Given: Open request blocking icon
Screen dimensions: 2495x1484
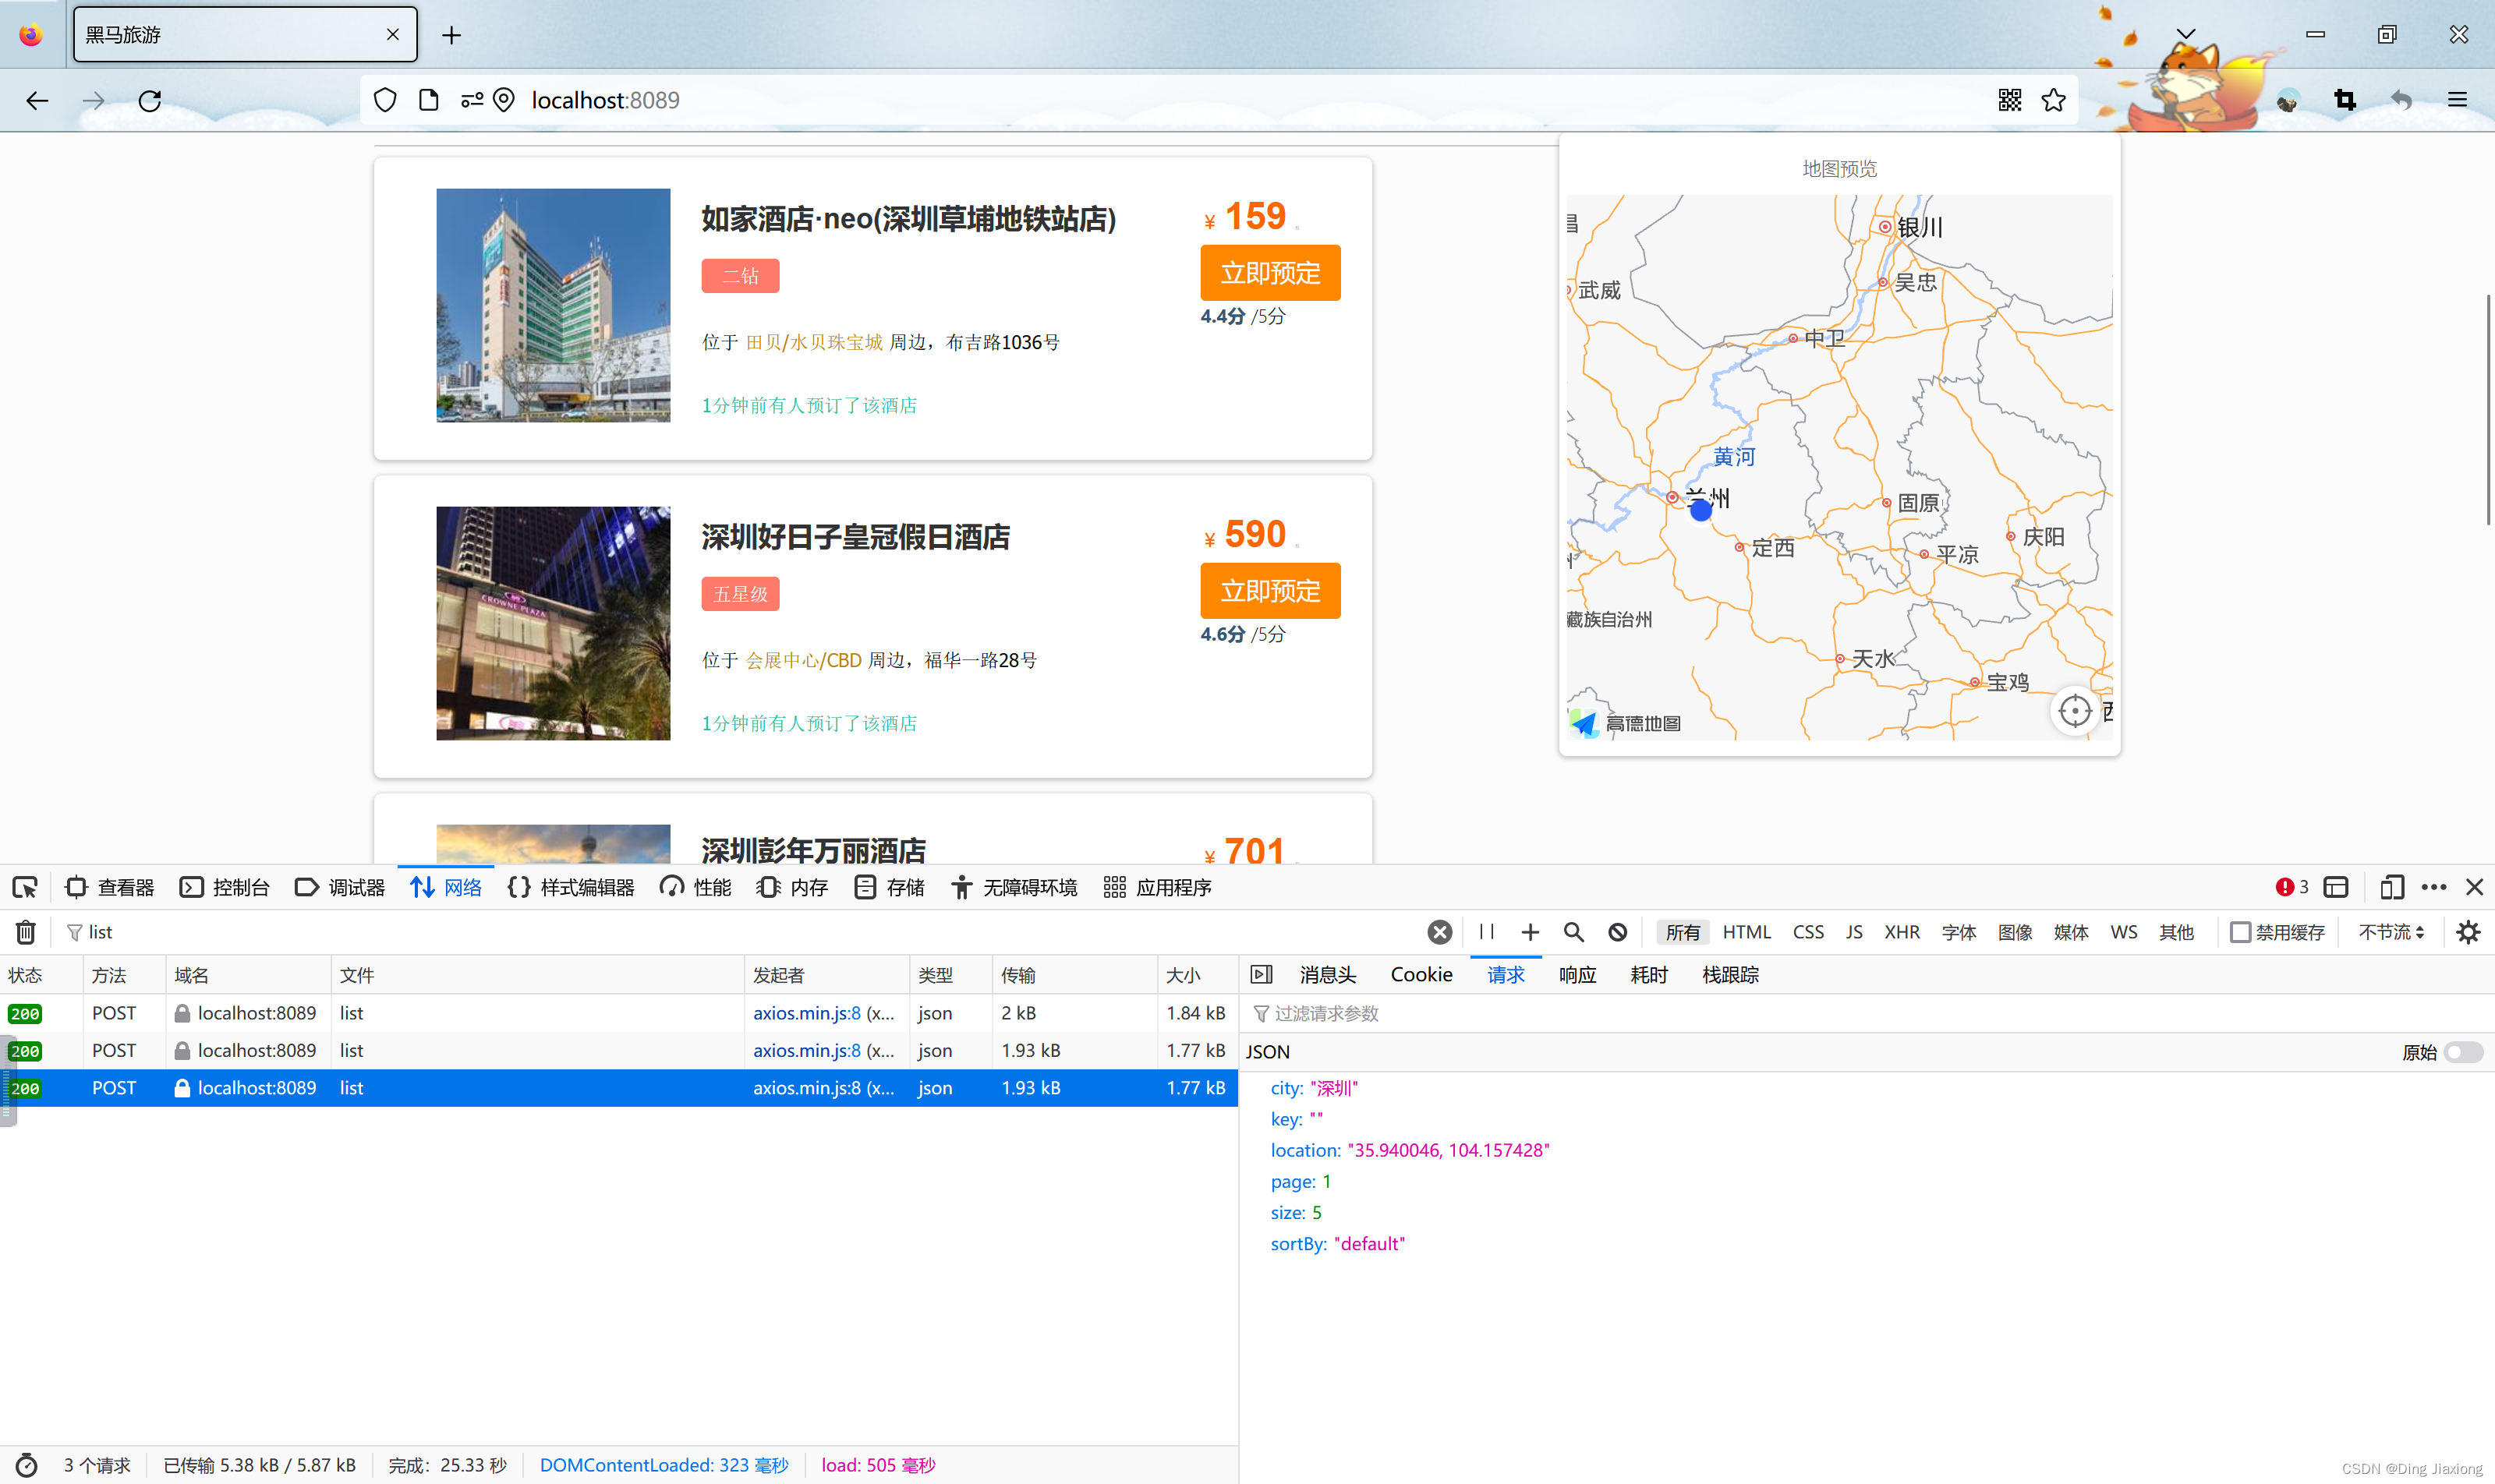Looking at the screenshot, I should [1618, 932].
